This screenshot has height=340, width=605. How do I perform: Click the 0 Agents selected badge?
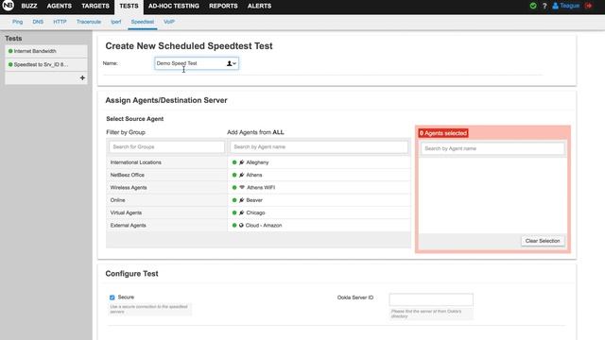click(443, 133)
